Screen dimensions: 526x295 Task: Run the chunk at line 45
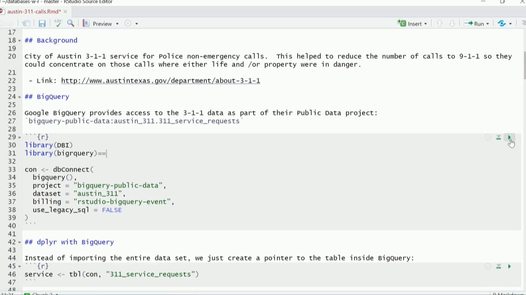click(509, 266)
